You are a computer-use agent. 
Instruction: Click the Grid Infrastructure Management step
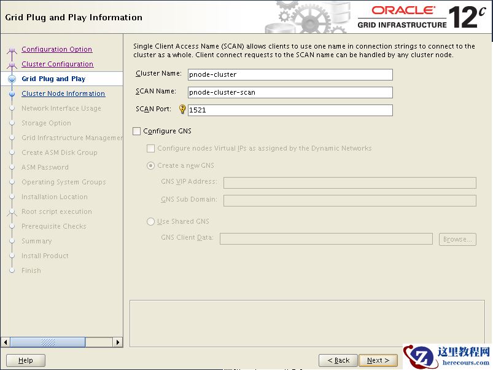[72, 138]
